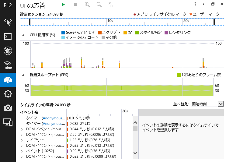The image size is (226, 162).
Task: Toggle the console pane icon in header
Action: (204, 4)
